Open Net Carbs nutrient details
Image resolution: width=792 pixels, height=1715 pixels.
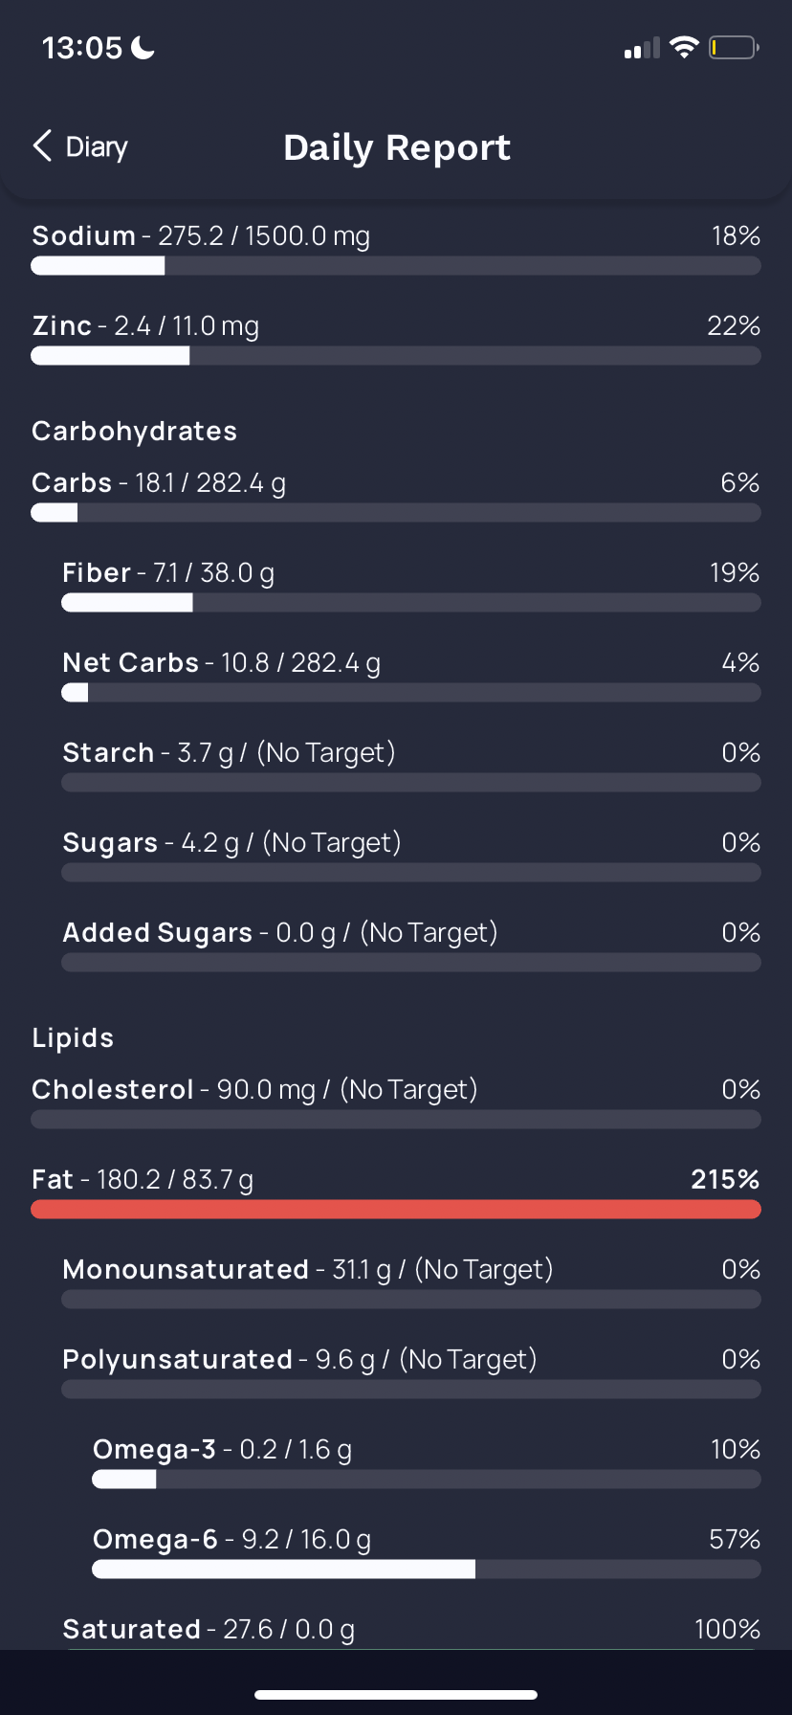[x=411, y=676]
